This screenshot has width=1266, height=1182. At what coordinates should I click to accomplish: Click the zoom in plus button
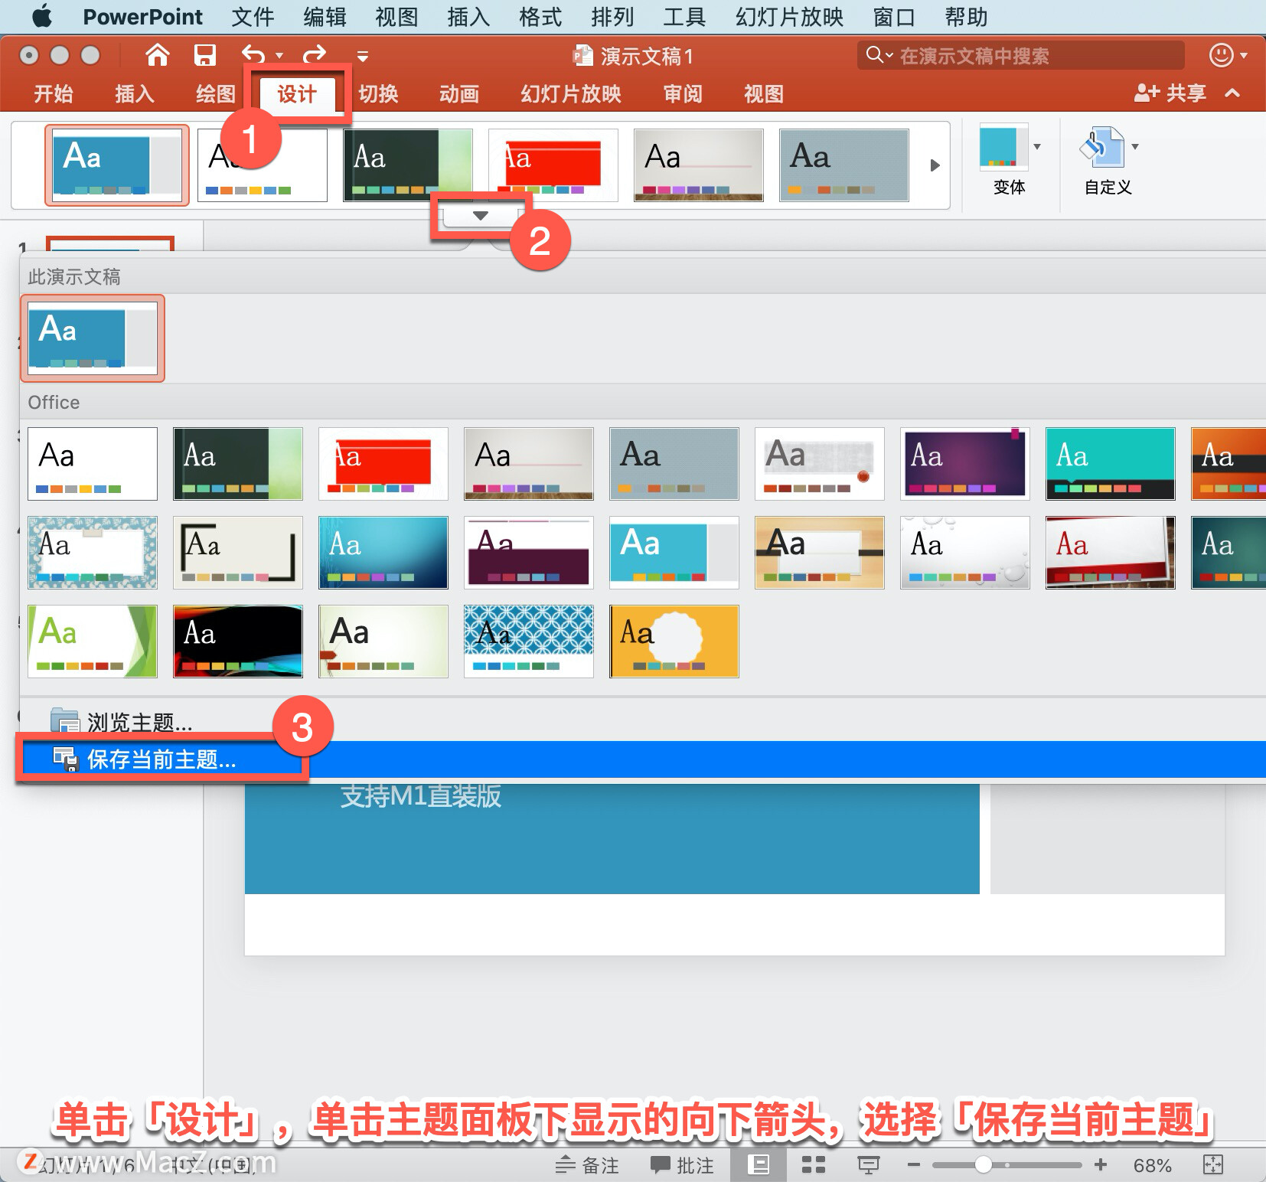(1101, 1165)
